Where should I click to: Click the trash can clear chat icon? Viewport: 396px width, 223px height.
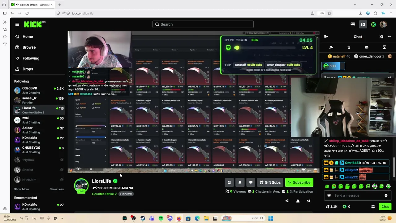pos(349,47)
